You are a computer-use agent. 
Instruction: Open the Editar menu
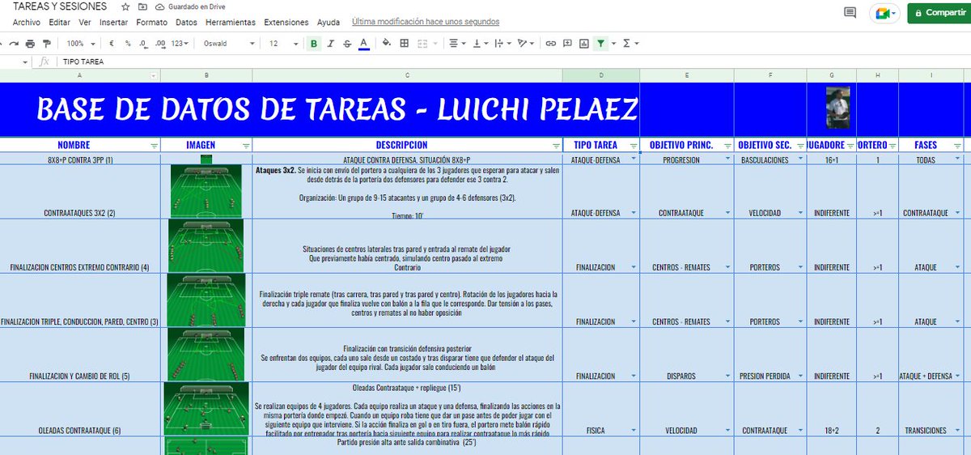coord(59,22)
